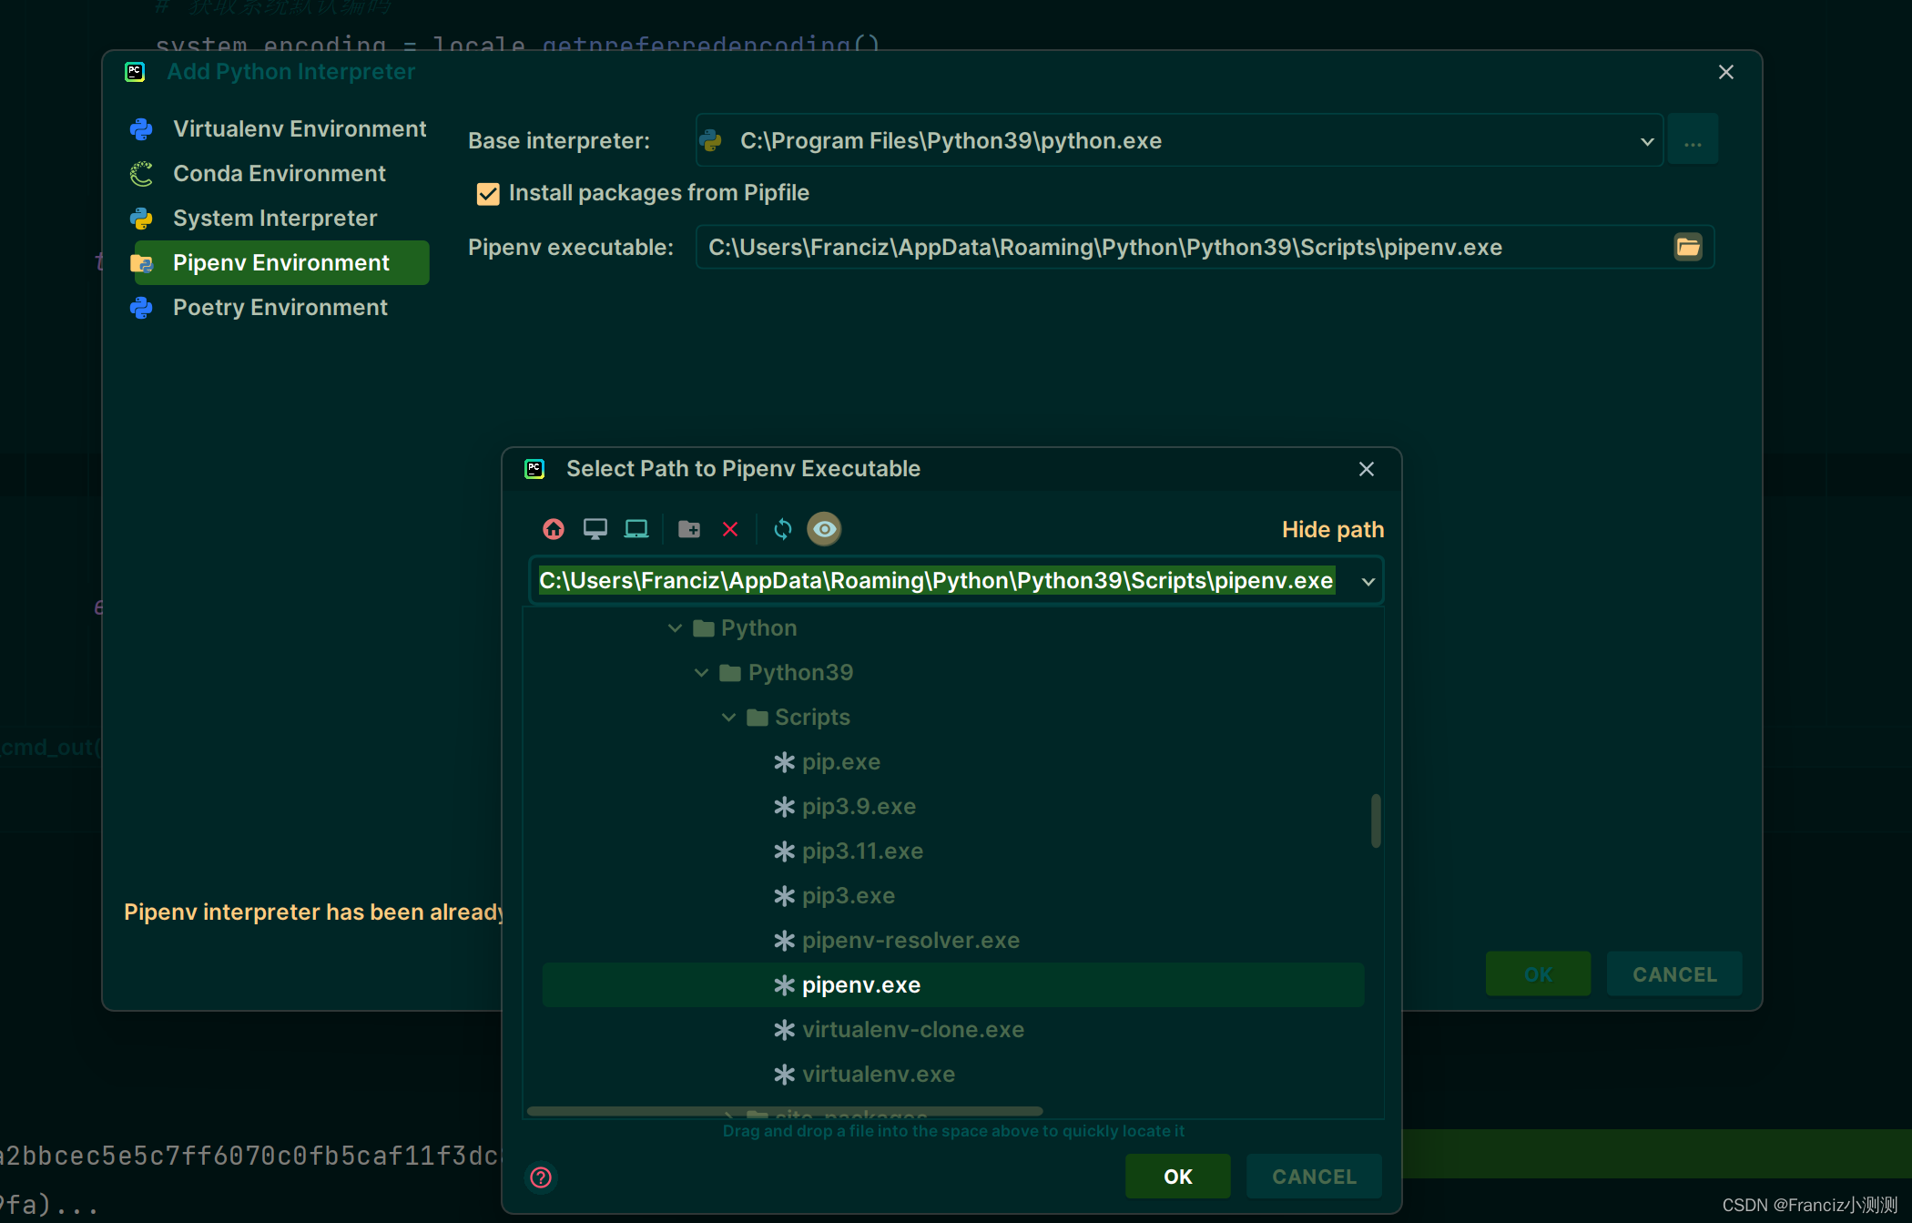
Task: Click the help question mark icon
Action: point(540,1177)
